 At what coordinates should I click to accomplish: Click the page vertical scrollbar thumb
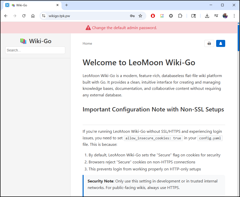(x=238, y=37)
